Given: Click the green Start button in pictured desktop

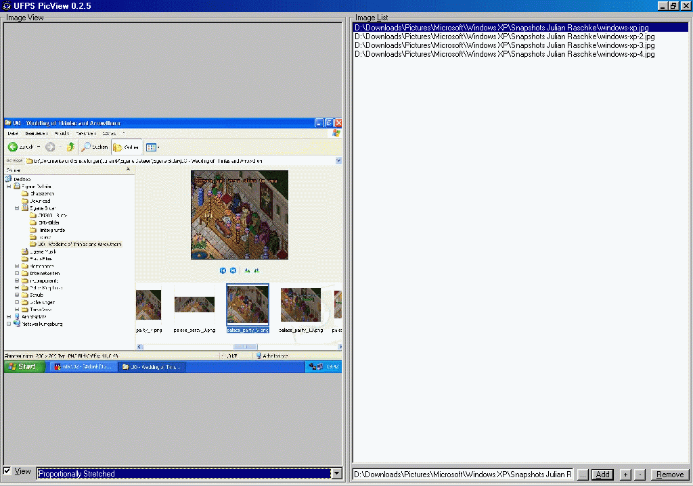Looking at the screenshot, I should (x=24, y=366).
